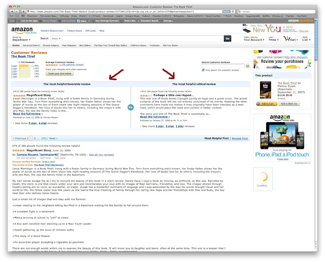Click the Amazon main search input field
The height and width of the screenshot is (262, 325).
(x=143, y=39)
